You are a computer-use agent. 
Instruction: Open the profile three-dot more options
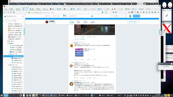(139, 22)
